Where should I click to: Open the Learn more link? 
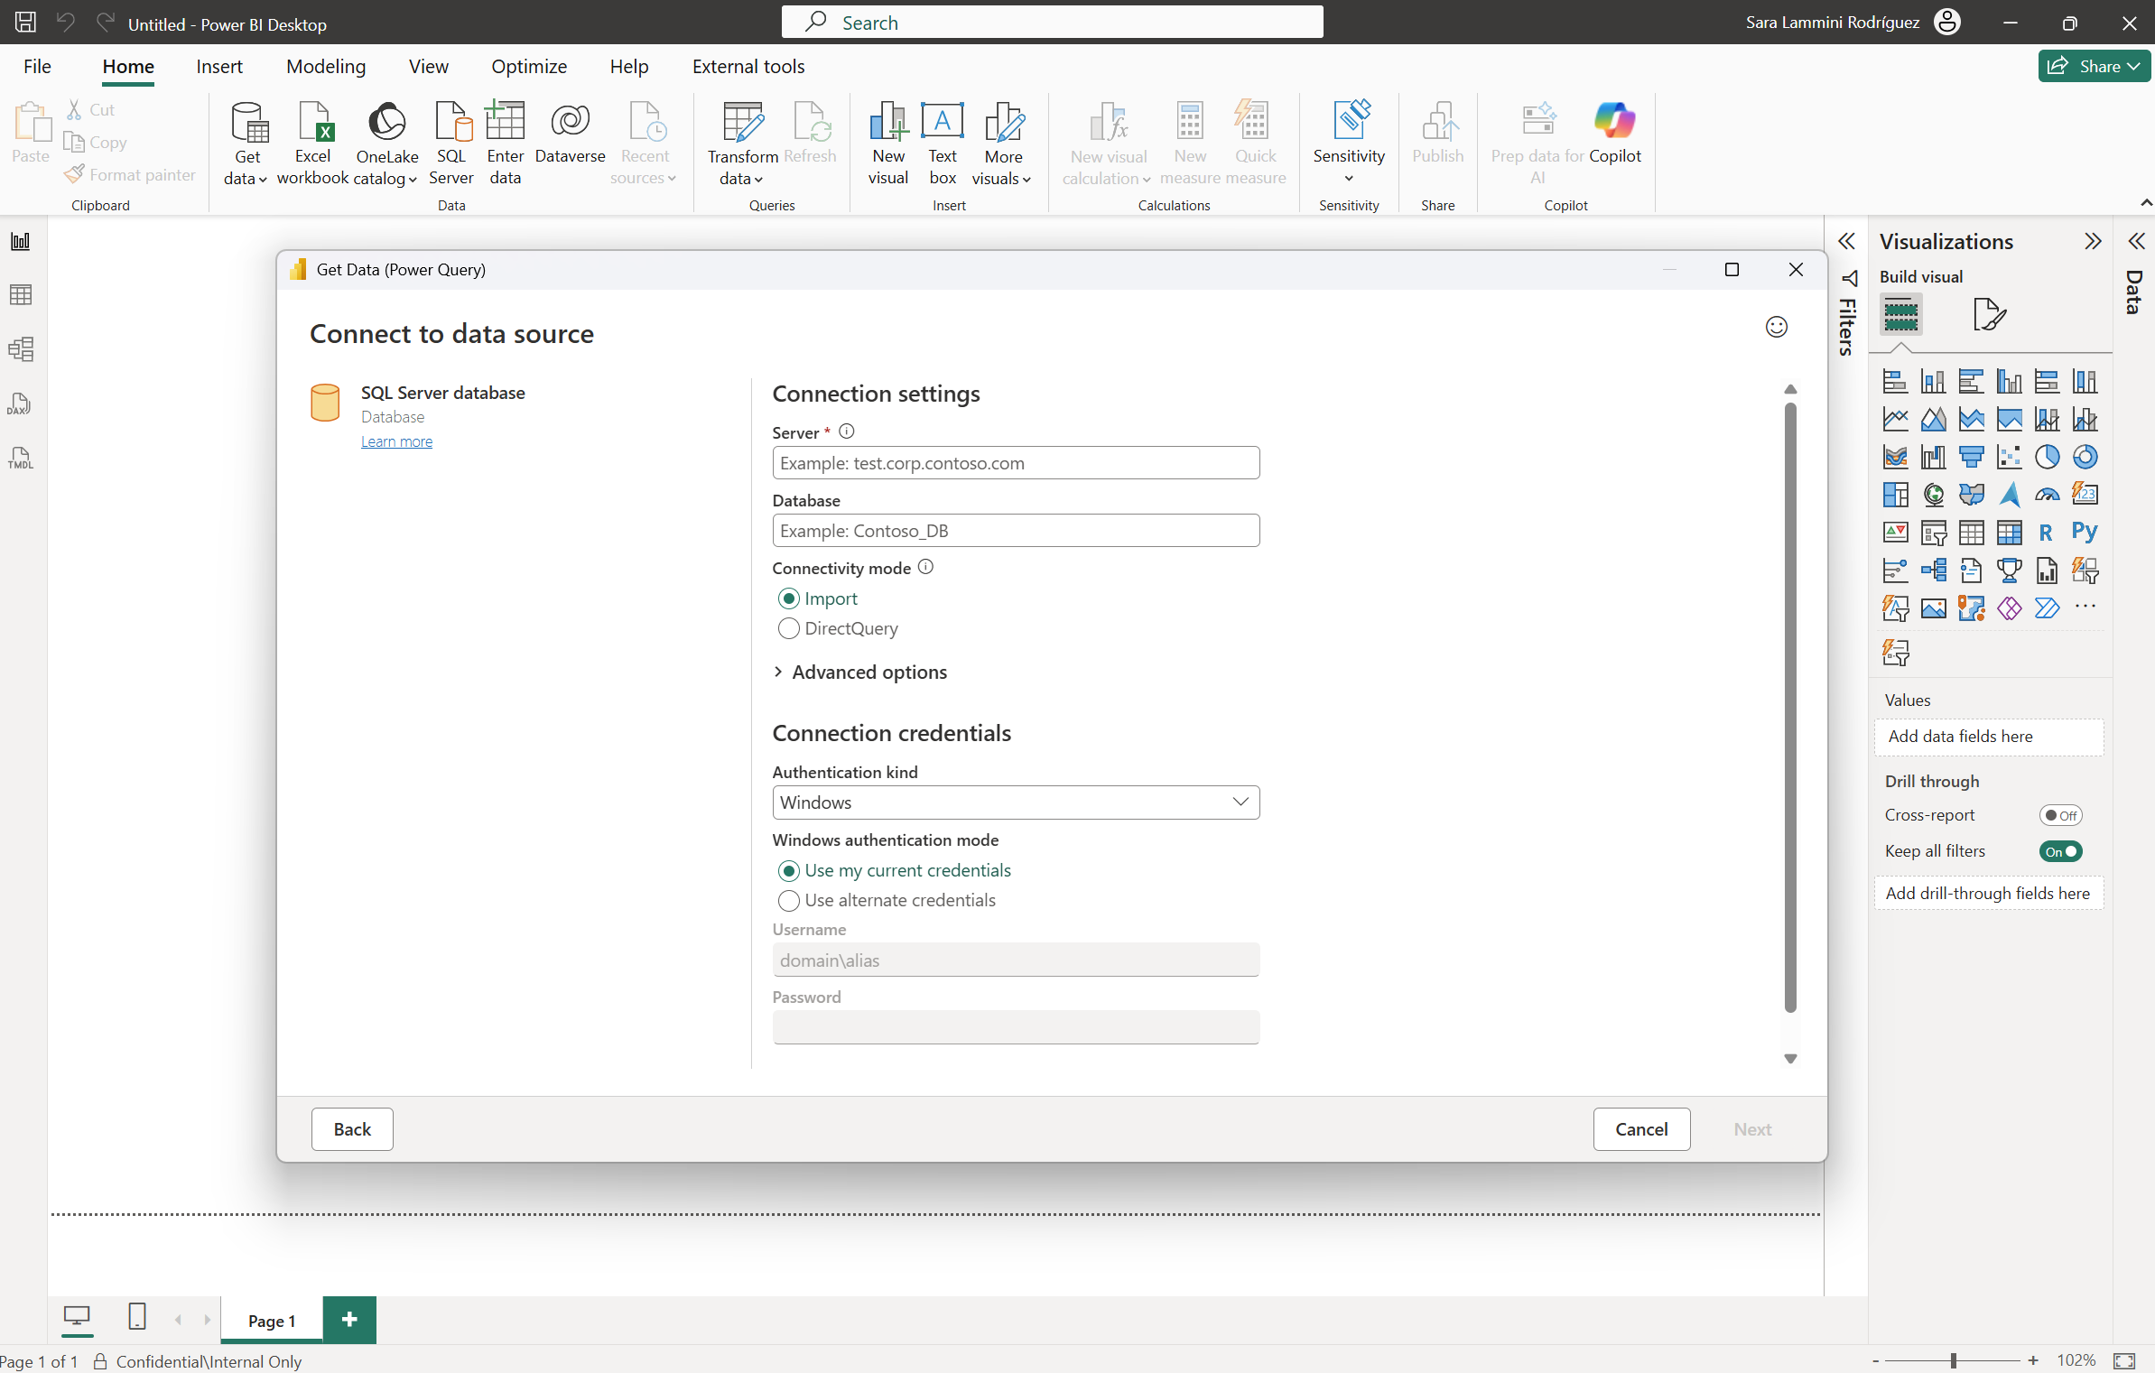396,441
